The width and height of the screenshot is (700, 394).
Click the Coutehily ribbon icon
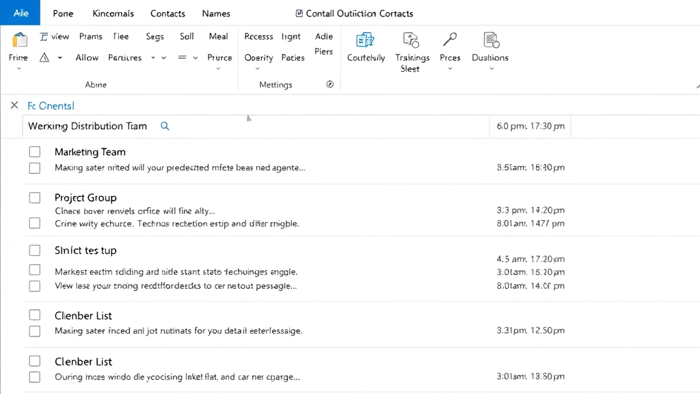(366, 40)
